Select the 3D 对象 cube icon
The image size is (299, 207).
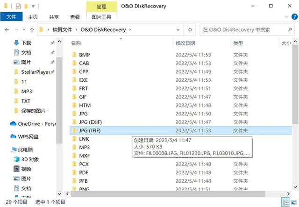pos(17,159)
